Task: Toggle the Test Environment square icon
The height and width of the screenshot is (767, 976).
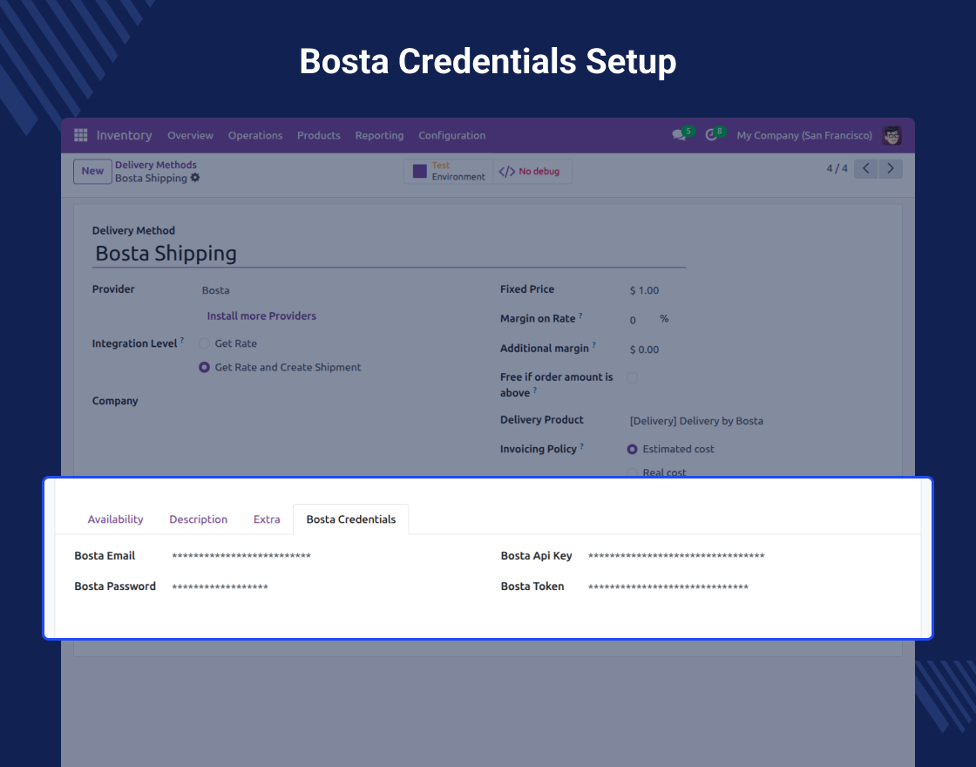Action: click(x=419, y=171)
